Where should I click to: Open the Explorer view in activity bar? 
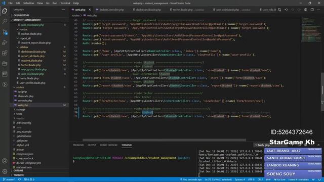click(x=5, y=11)
